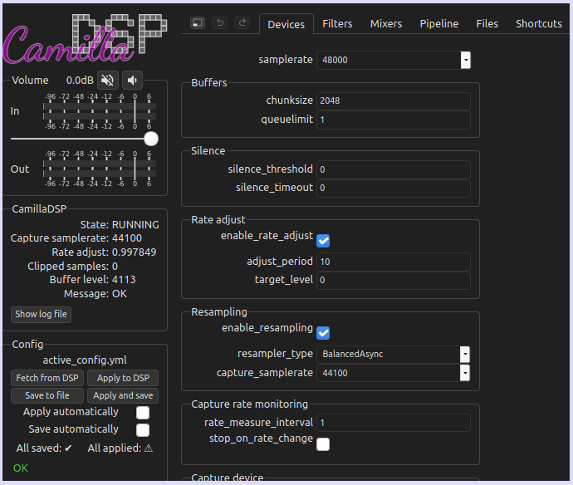Click the green OK status message
573x485 pixels.
tap(21, 468)
